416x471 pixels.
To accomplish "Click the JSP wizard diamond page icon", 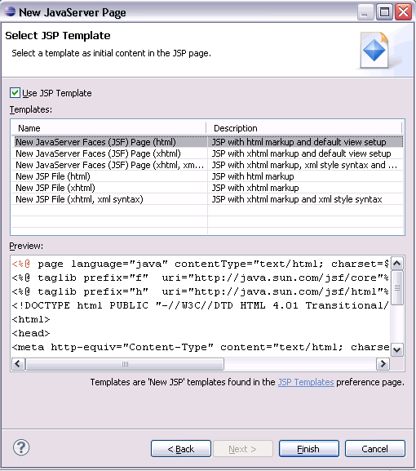I will tap(375, 50).
